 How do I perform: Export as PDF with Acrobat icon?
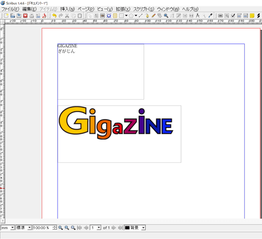(44, 16)
